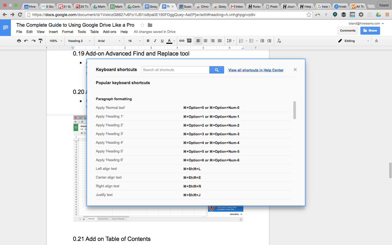Open the Insert link tool

(x=182, y=41)
